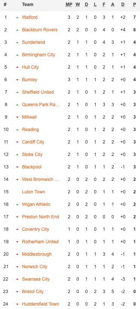Click the red down arrow beside Blackpool
The height and width of the screenshot is (309, 140).
tap(17, 167)
